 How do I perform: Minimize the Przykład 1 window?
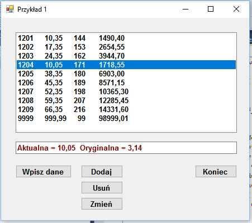tap(186, 9)
